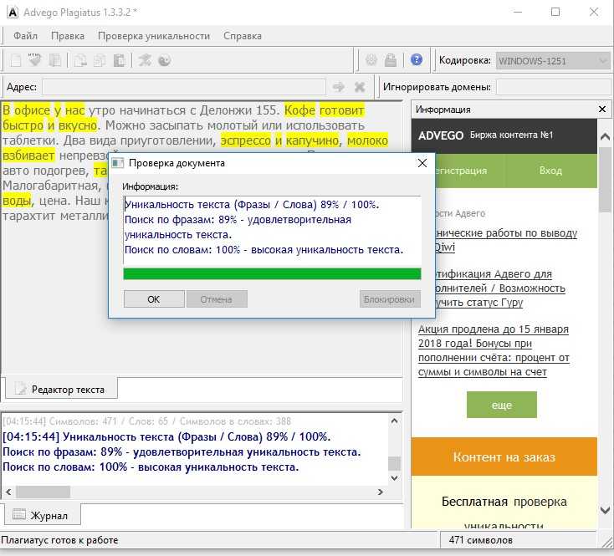The image size is (614, 556).
Task: Close the Информация side panel
Action: tap(602, 110)
